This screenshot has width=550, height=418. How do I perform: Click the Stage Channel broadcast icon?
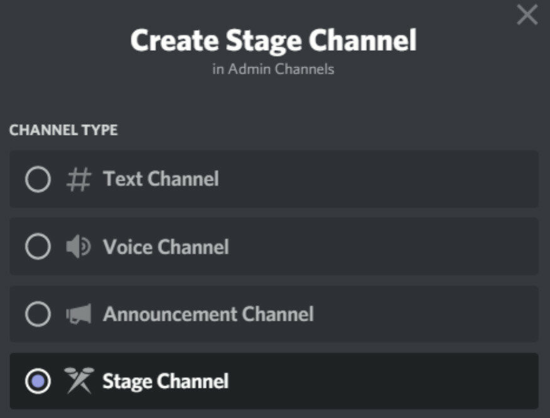tap(78, 381)
